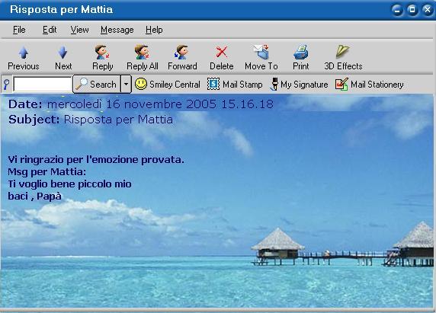This screenshot has width=436, height=313.
Task: Select the Mail Stamp tool
Action: pos(235,84)
